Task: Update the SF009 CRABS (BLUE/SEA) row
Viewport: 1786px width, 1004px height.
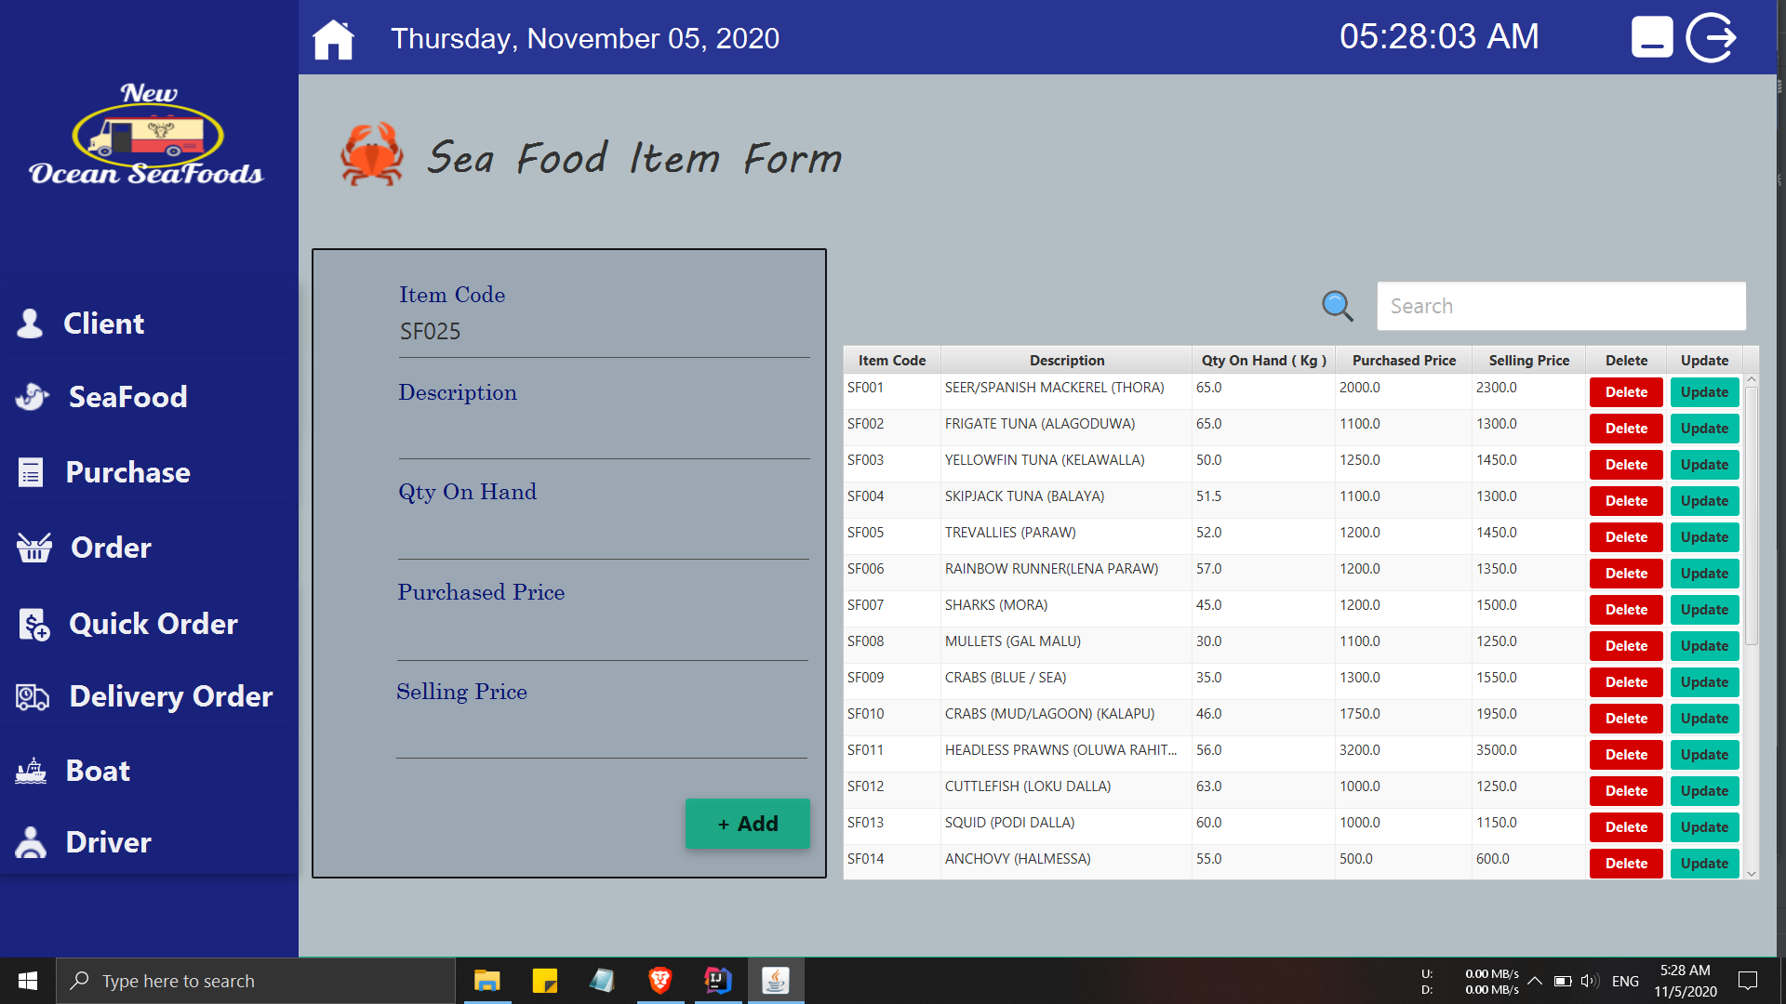Action: [1703, 681]
